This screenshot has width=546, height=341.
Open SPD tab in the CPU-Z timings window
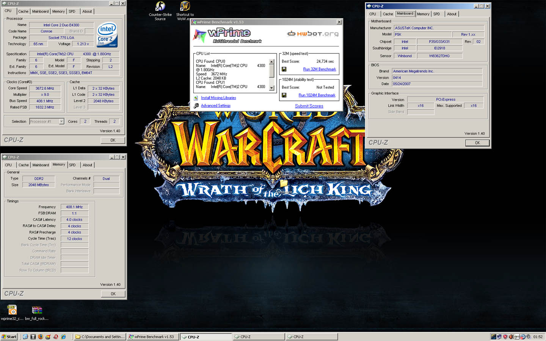[72, 165]
